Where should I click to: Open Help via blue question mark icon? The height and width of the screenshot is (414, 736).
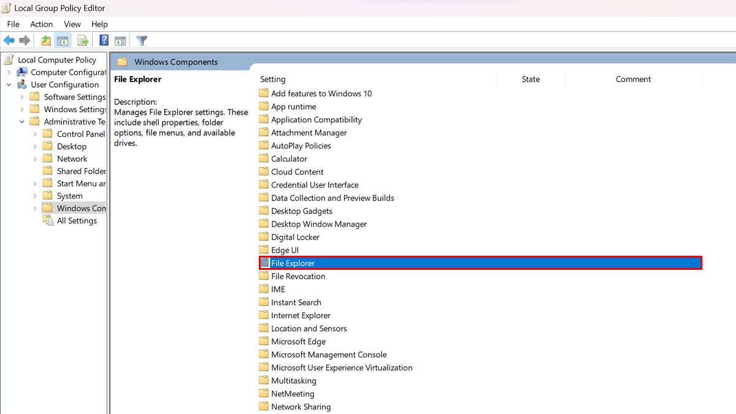coord(104,40)
